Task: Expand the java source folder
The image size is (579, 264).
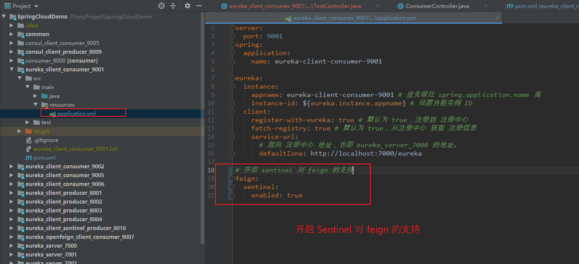Action: [x=36, y=96]
